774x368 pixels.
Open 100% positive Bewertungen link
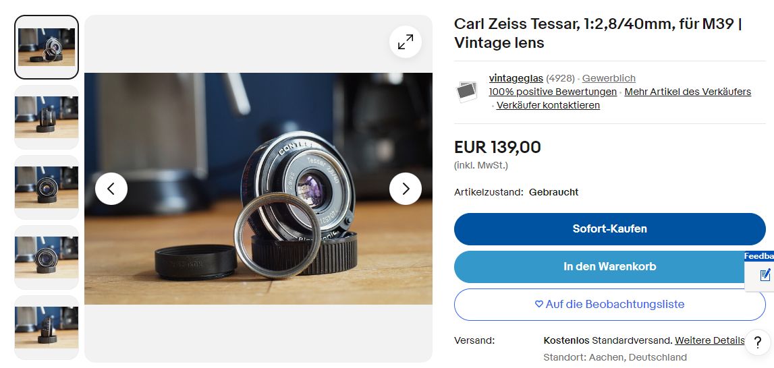553,92
